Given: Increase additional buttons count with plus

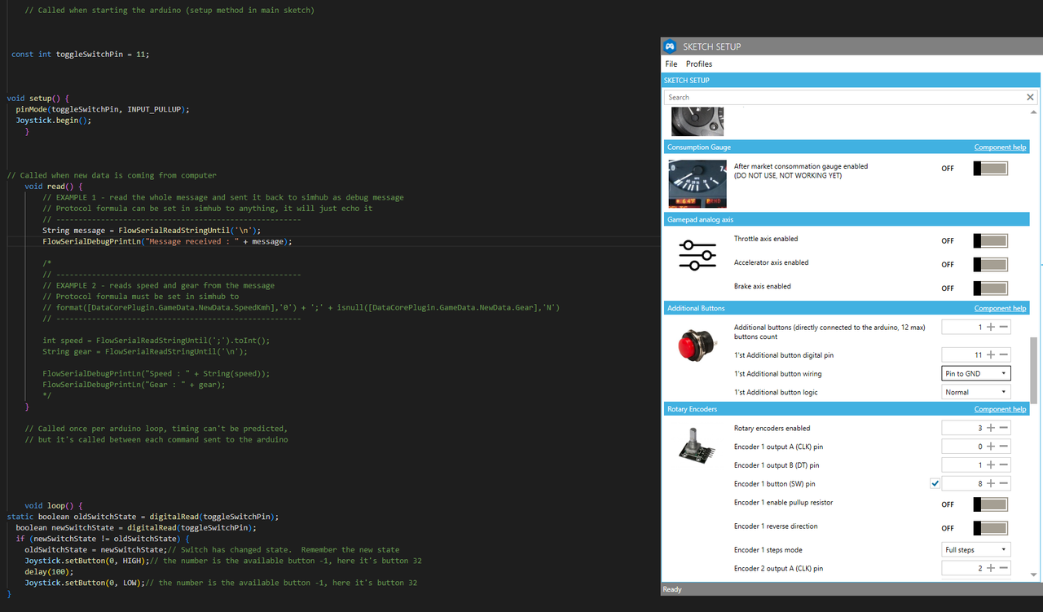Looking at the screenshot, I should click(991, 327).
